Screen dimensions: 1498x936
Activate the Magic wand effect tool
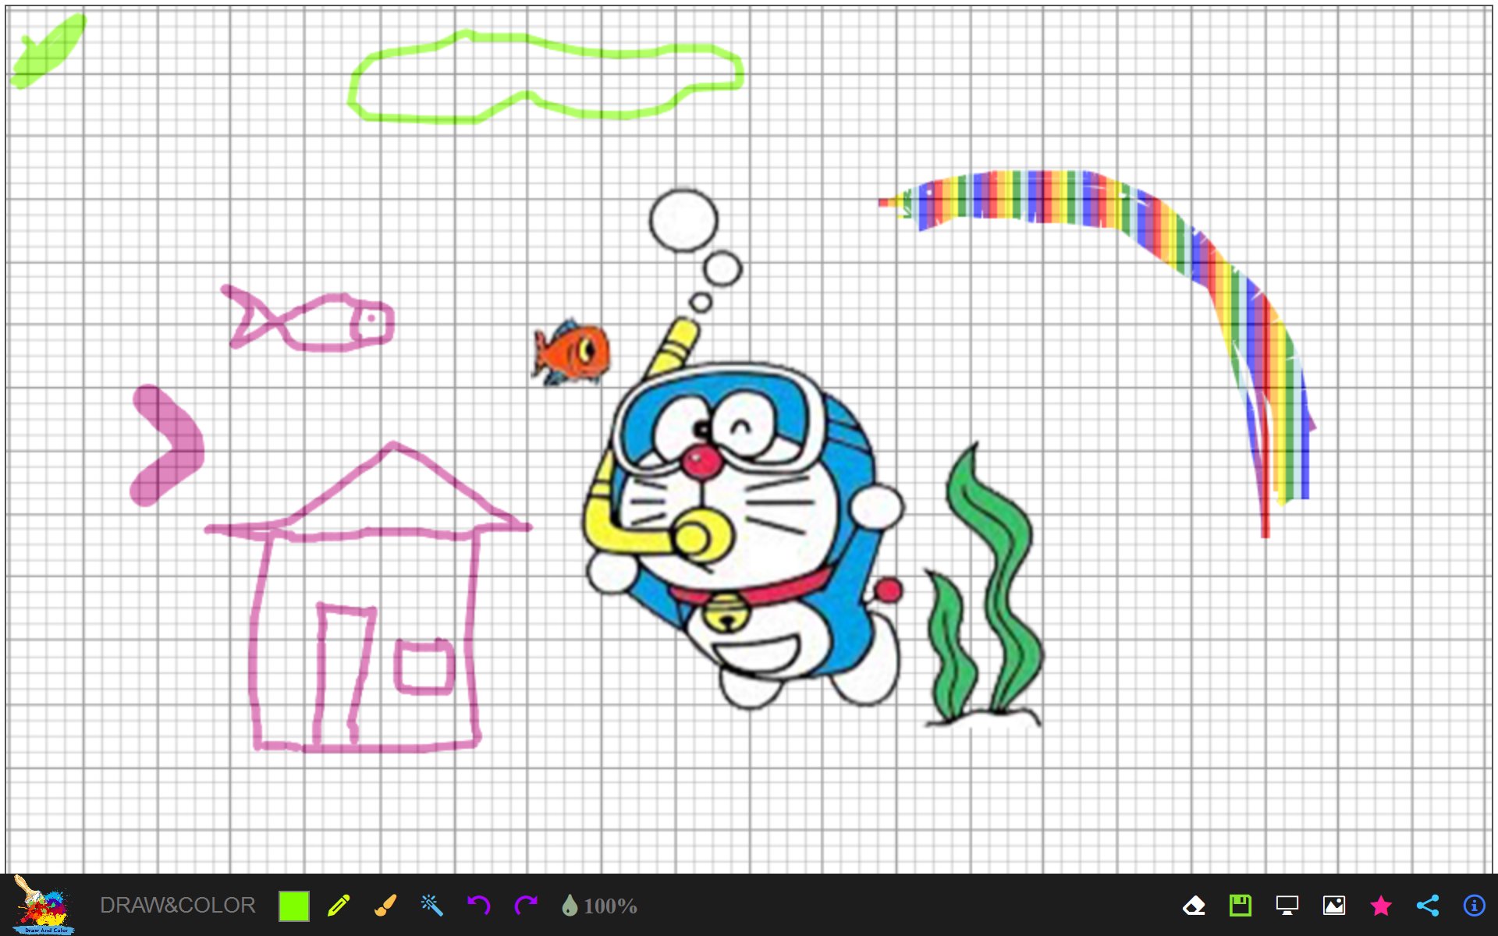point(432,906)
